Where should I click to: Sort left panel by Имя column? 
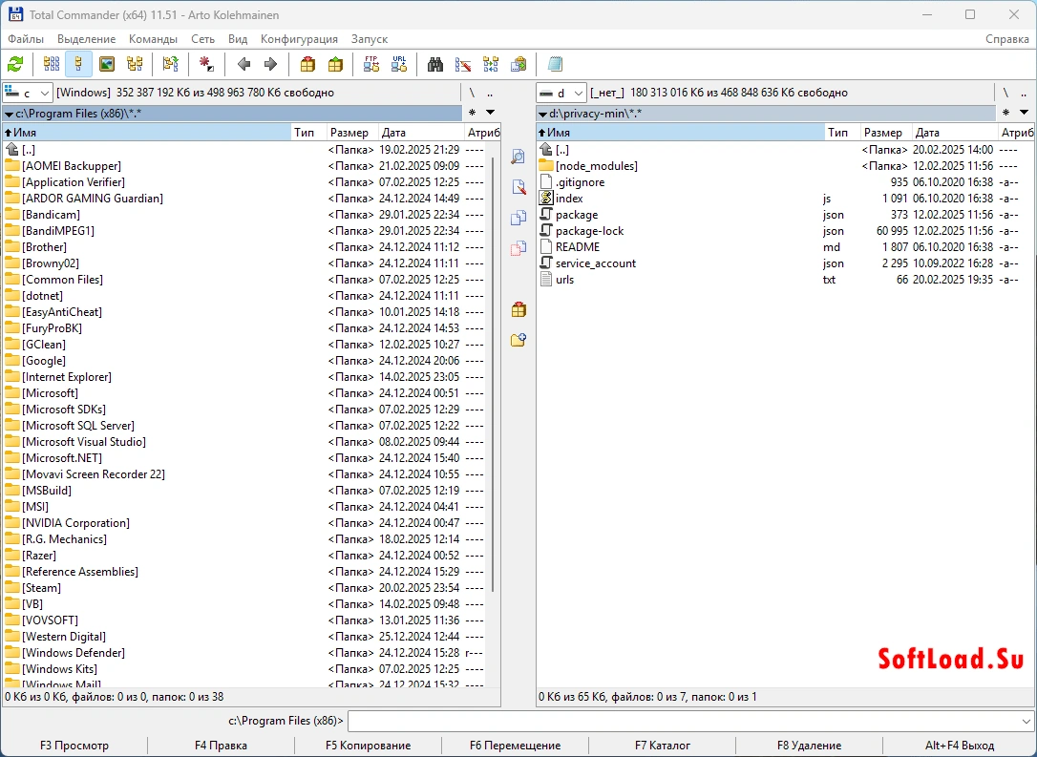coord(147,133)
